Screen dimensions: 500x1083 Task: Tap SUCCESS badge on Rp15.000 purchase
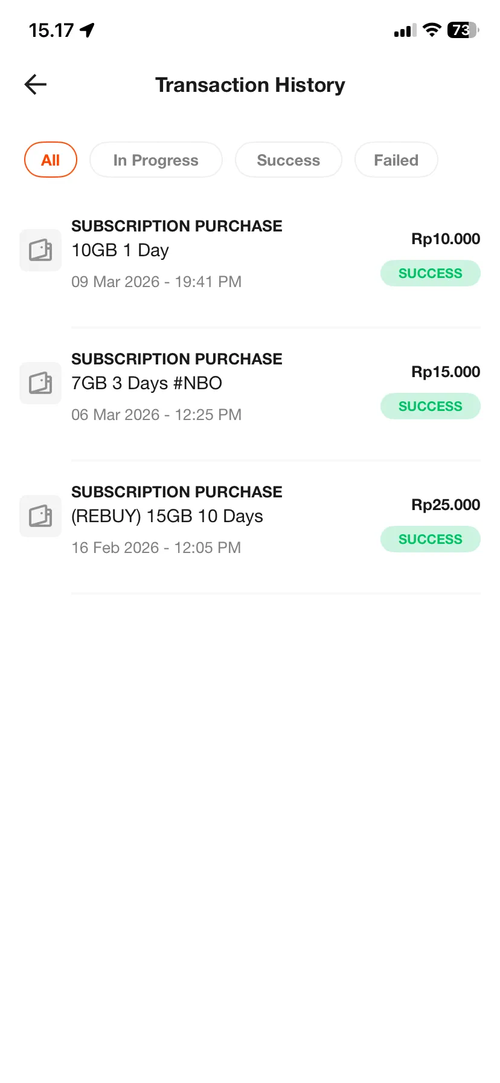430,406
